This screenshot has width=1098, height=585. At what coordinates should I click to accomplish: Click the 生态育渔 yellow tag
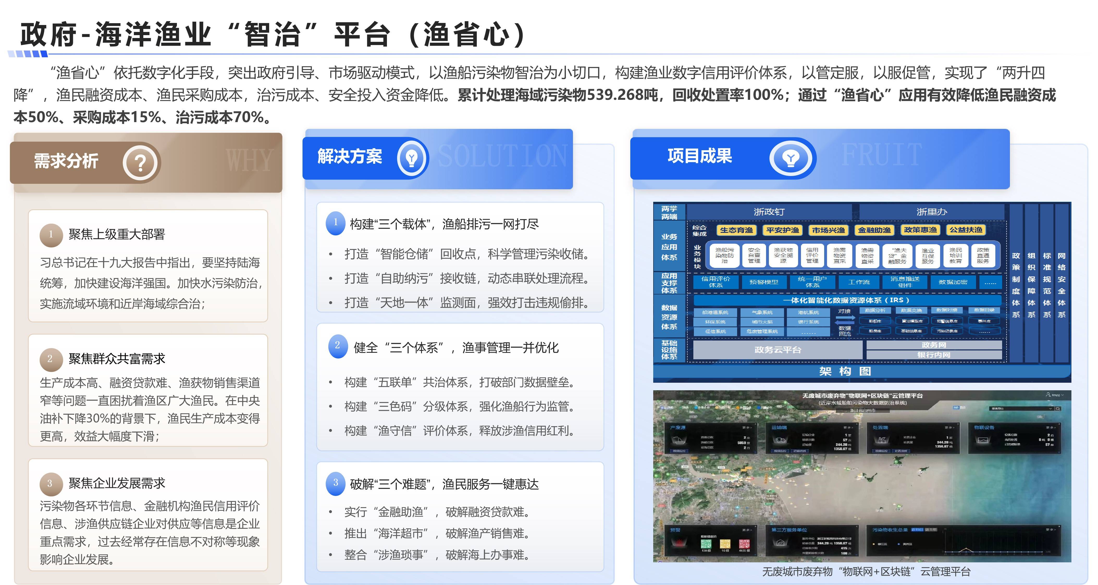(x=736, y=230)
